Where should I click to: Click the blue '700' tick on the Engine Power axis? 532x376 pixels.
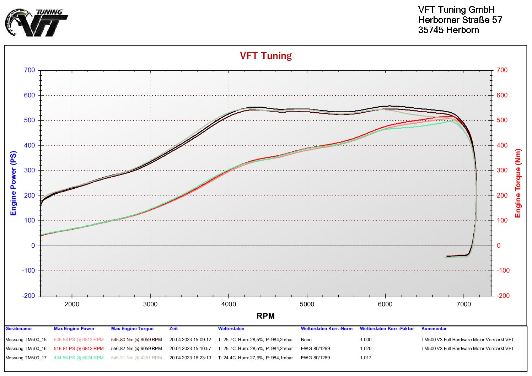coord(29,70)
